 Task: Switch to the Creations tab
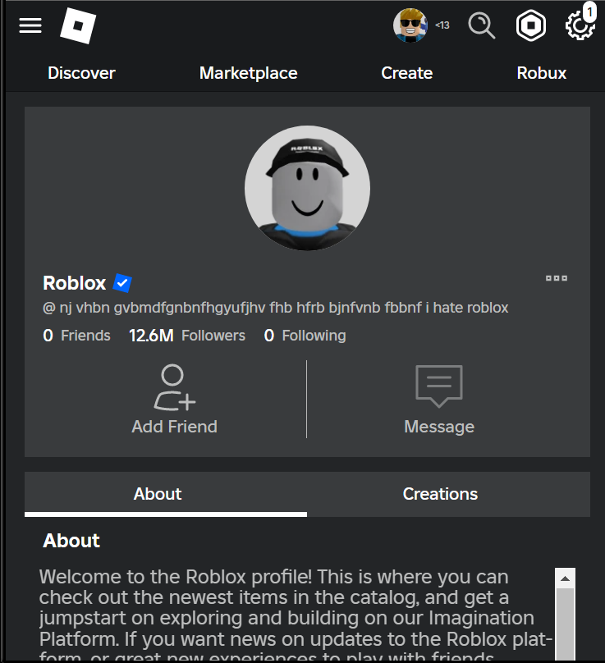(440, 494)
